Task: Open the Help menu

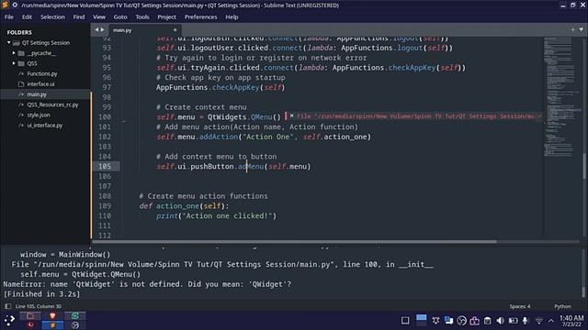Action: 232,16
